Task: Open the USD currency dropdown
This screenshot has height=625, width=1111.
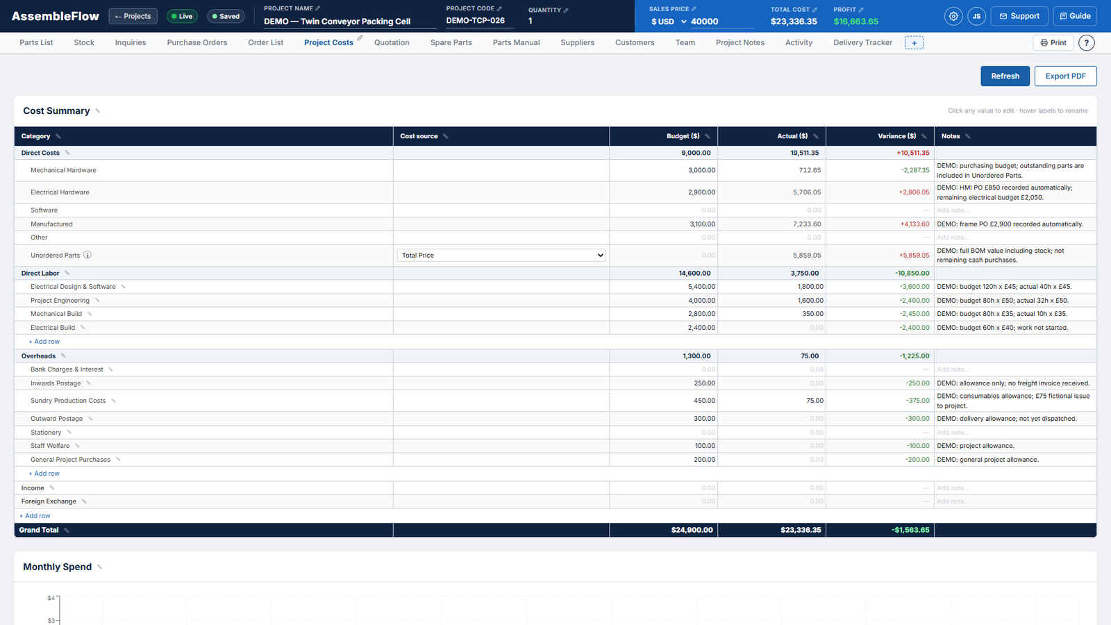Action: [669, 22]
